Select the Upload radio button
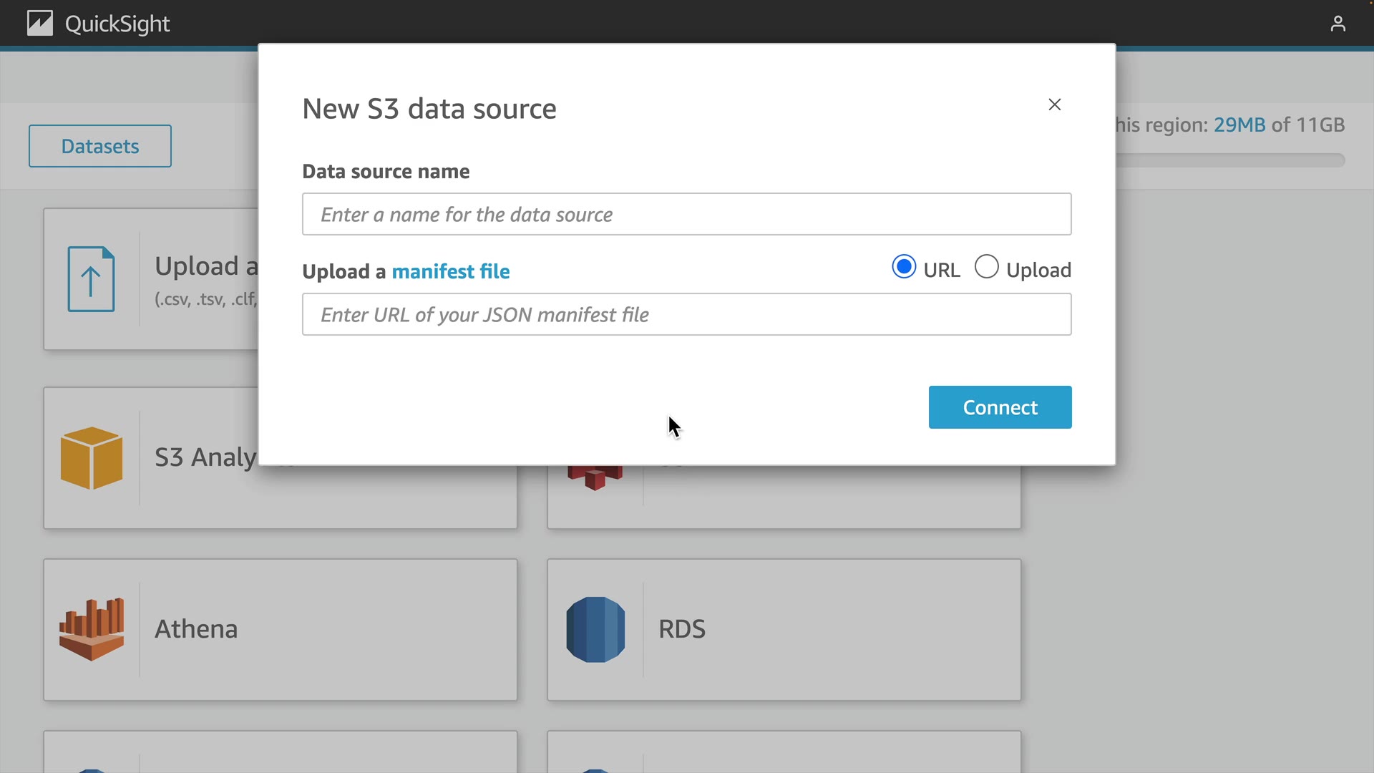Screen dimensions: 1374x773 click(986, 267)
